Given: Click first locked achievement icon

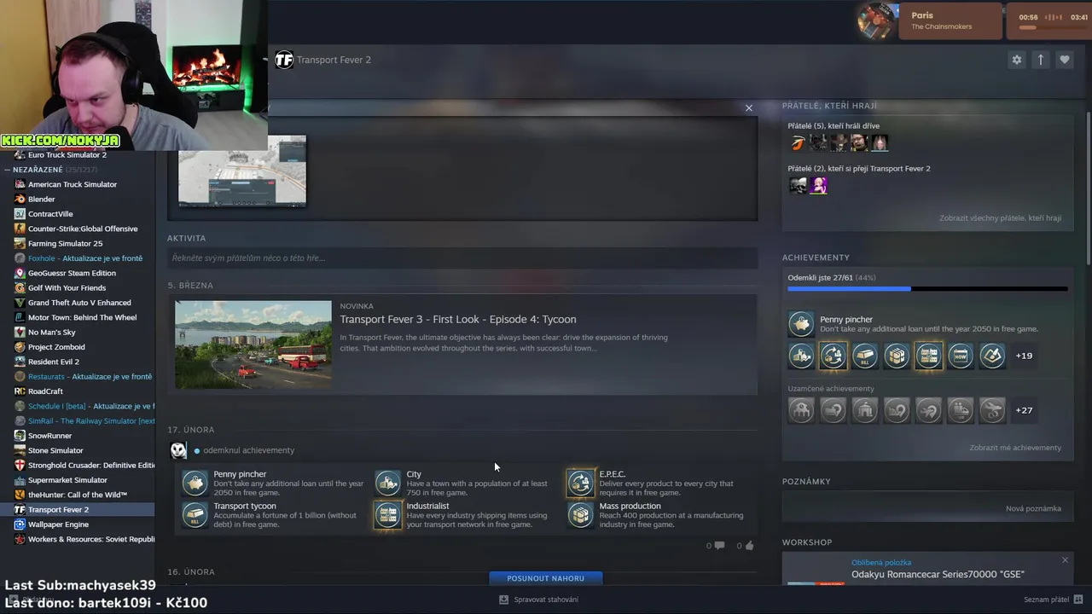Looking at the screenshot, I should click(x=801, y=410).
